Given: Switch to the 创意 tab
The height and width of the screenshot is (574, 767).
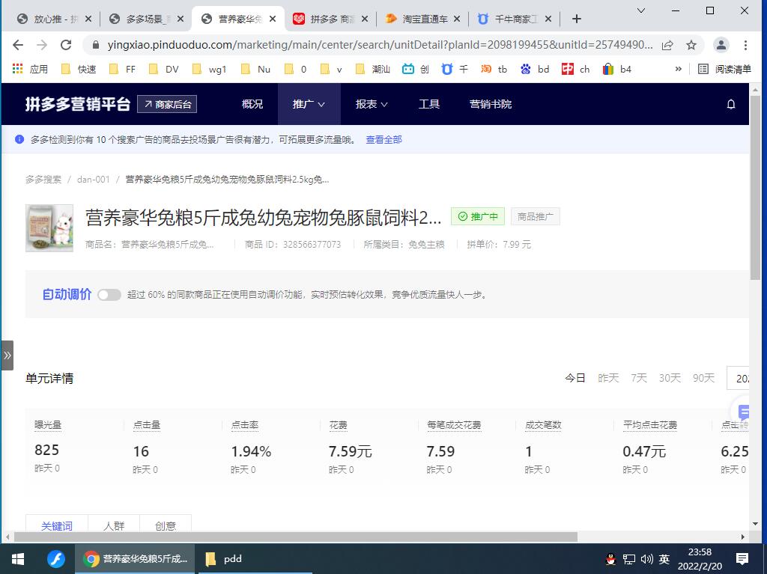Looking at the screenshot, I should pos(166,525).
